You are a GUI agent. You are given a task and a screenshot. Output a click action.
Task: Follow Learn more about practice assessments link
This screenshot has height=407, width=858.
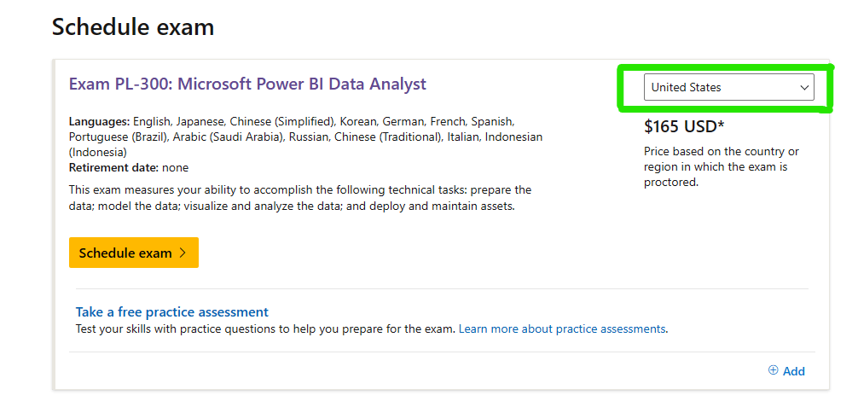pyautogui.click(x=562, y=329)
